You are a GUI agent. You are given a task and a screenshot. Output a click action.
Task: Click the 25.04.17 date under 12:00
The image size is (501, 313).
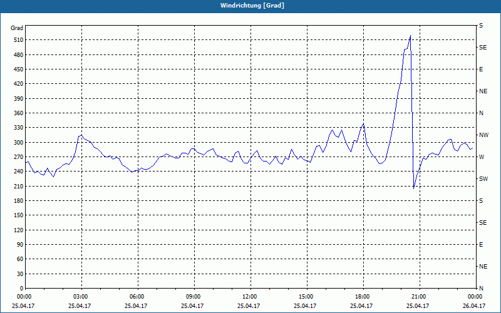click(249, 305)
